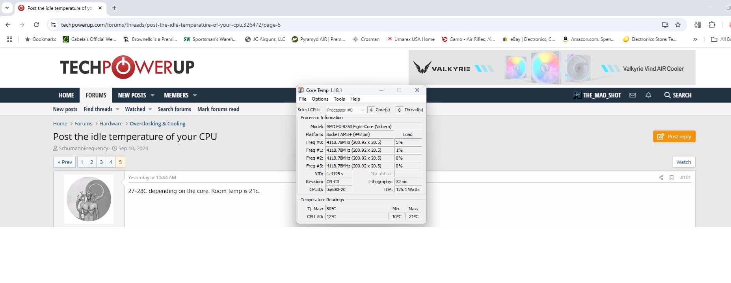Viewport: 731px width, 283px height.
Task: Open the Gamo Air Rifles bookmark
Action: tap(468, 39)
